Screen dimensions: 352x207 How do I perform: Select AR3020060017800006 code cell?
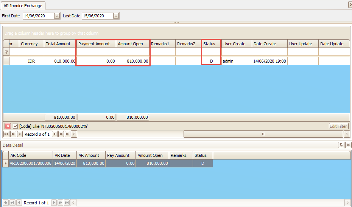31,163
